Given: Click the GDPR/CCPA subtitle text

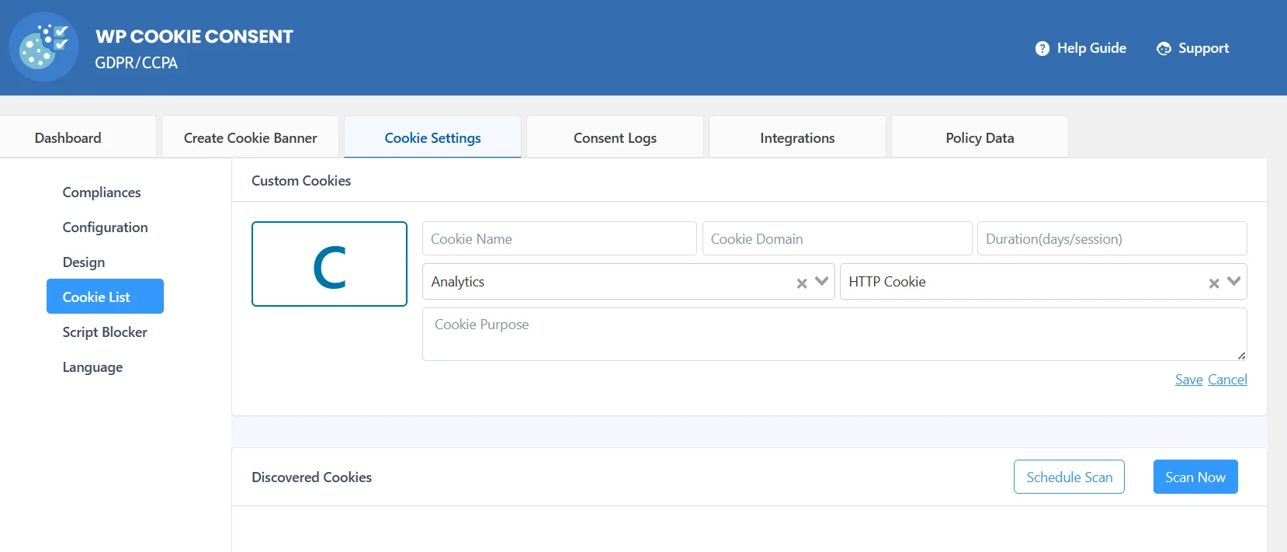Looking at the screenshot, I should coord(137,63).
